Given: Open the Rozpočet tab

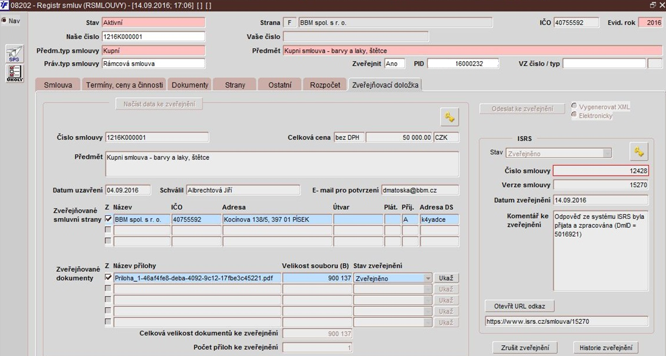Looking at the screenshot, I should 325,85.
